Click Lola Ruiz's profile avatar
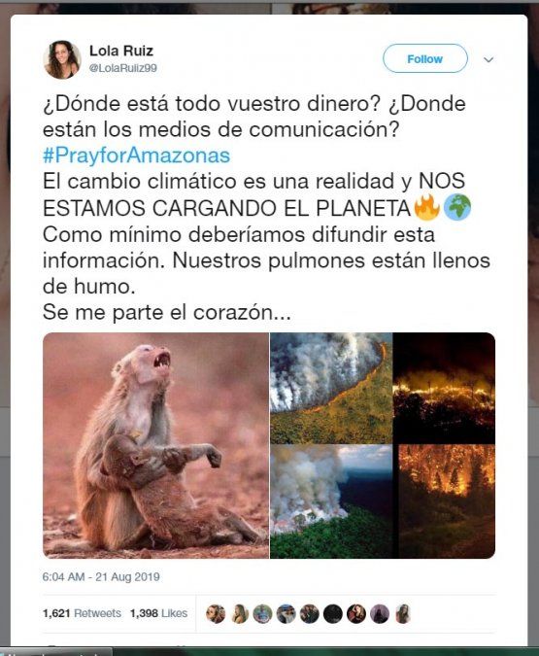Screen dimensions: 539x656 pos(62,59)
